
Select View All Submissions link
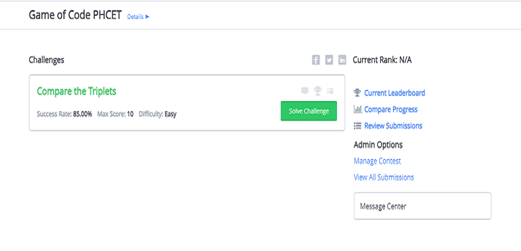pyautogui.click(x=384, y=178)
